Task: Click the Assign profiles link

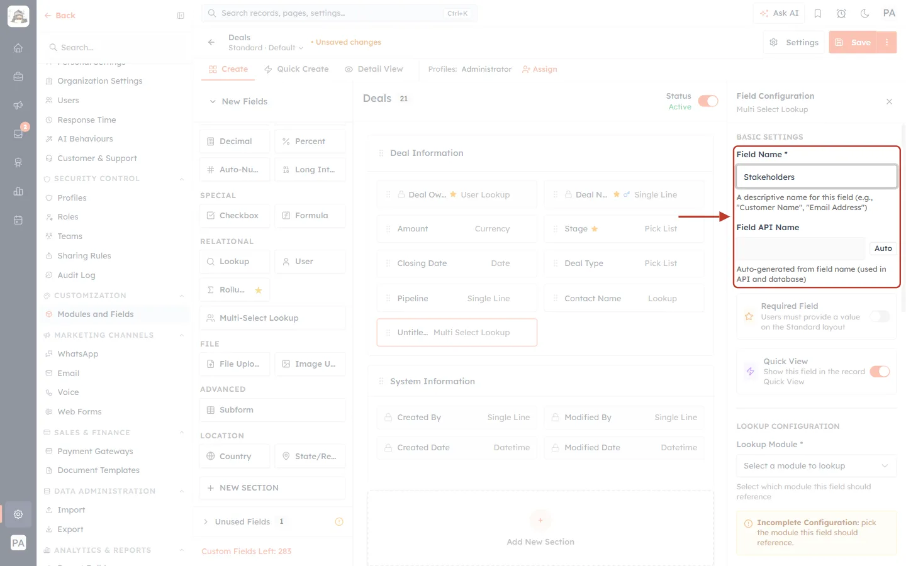Action: 540,69
